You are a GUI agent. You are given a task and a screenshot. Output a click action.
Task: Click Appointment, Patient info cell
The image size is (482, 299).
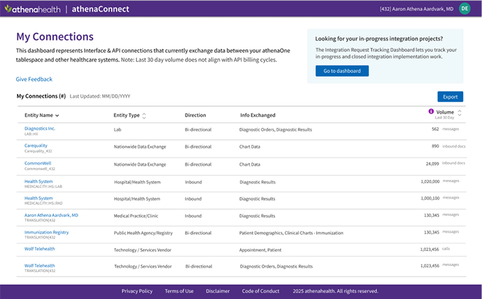[260, 250]
